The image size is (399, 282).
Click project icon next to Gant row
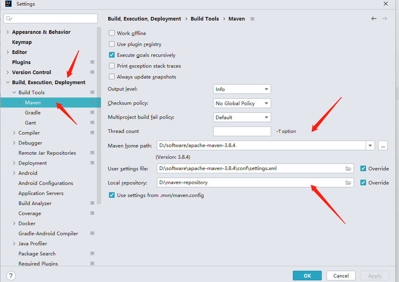[93, 122]
